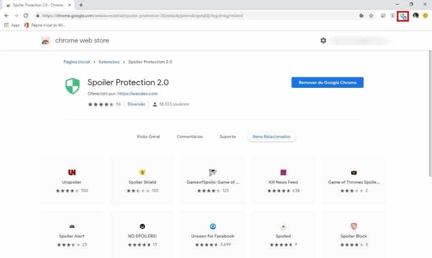Open the Chrome profile avatar
This screenshot has width=432, height=258.
click(415, 16)
